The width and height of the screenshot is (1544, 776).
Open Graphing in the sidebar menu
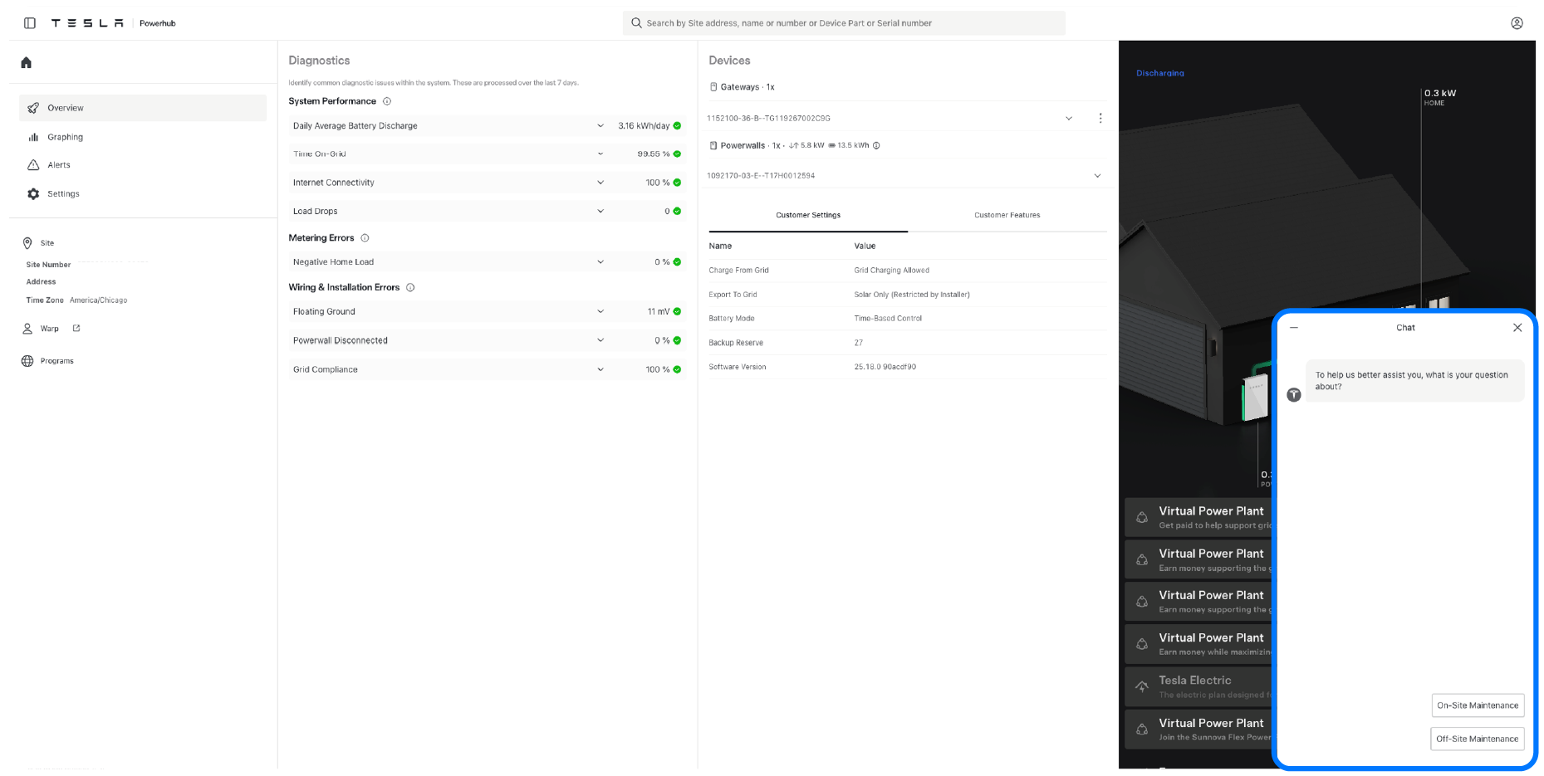click(x=65, y=137)
